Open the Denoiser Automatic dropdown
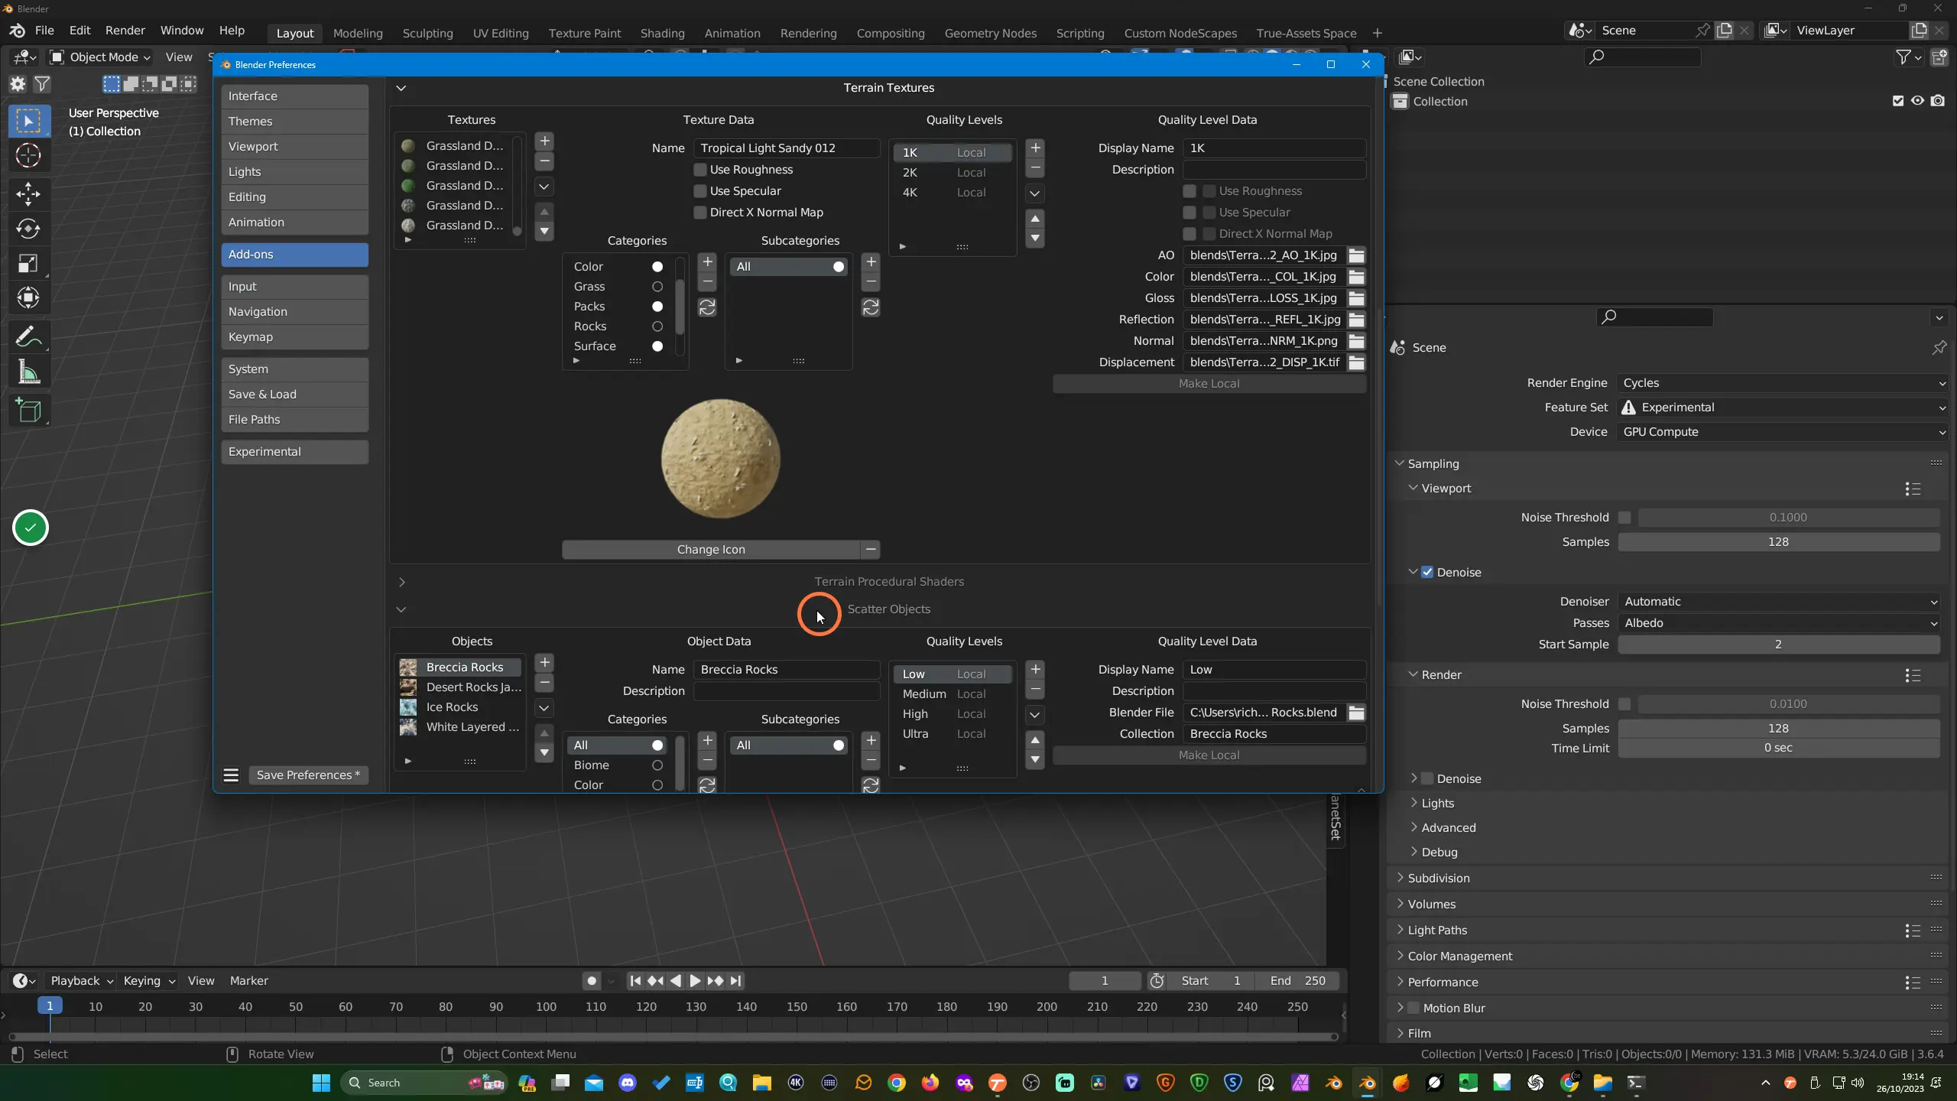 click(x=1780, y=602)
